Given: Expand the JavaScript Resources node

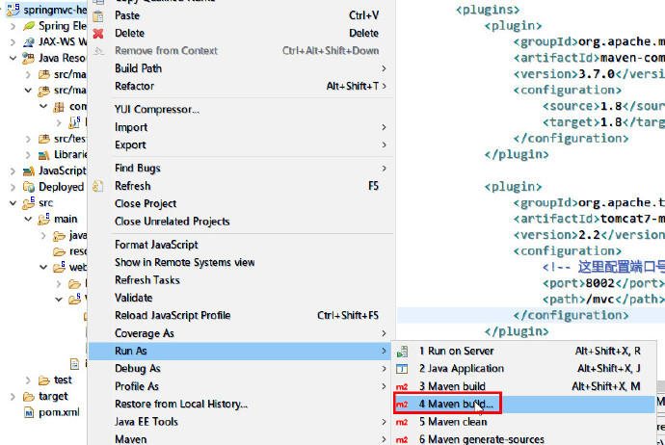Looking at the screenshot, I should [13, 170].
